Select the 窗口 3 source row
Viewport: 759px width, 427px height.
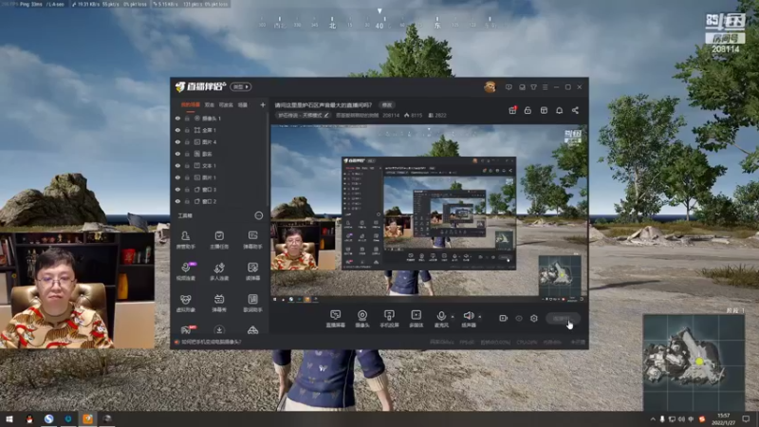point(219,189)
